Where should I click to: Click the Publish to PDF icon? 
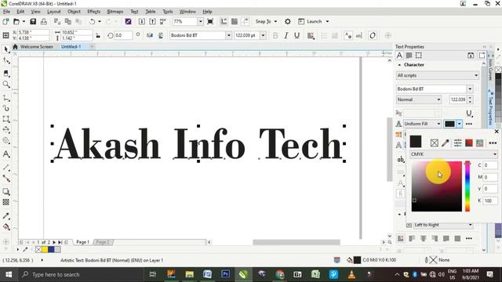tap(163, 21)
